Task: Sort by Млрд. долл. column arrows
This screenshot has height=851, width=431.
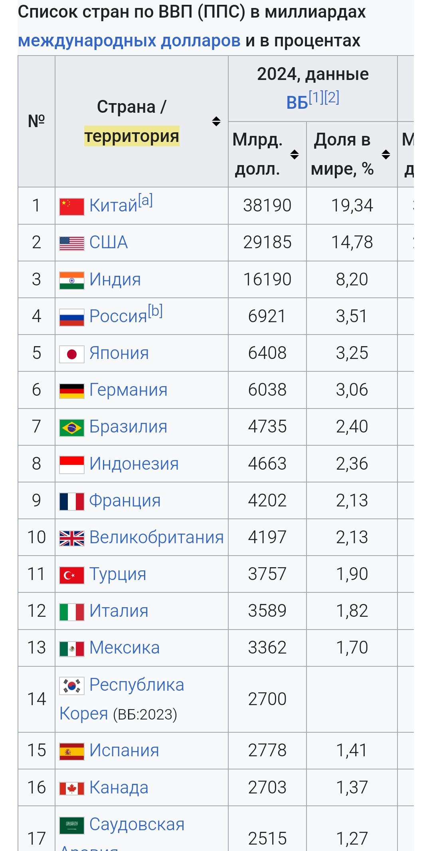Action: [295, 154]
